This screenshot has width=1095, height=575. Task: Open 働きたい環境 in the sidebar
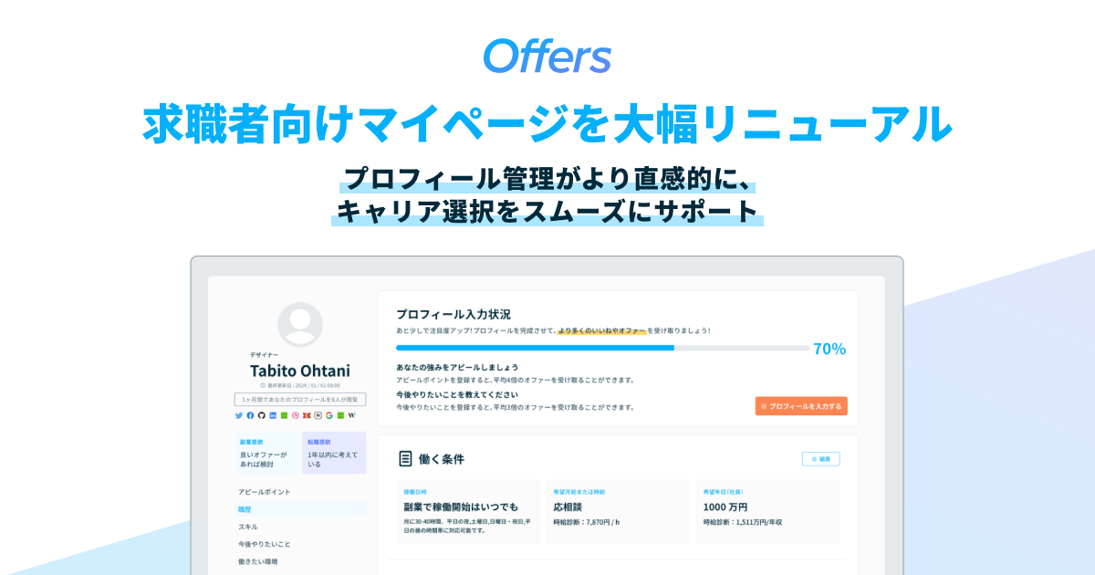(x=258, y=561)
